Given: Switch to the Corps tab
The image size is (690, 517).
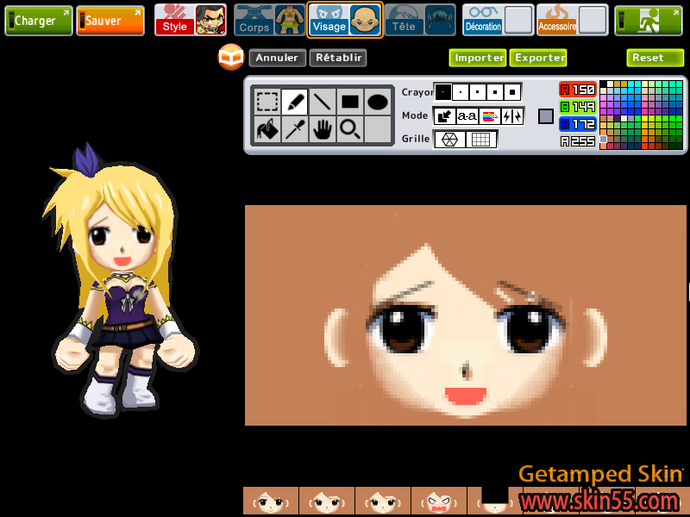Looking at the screenshot, I should pos(269,20).
